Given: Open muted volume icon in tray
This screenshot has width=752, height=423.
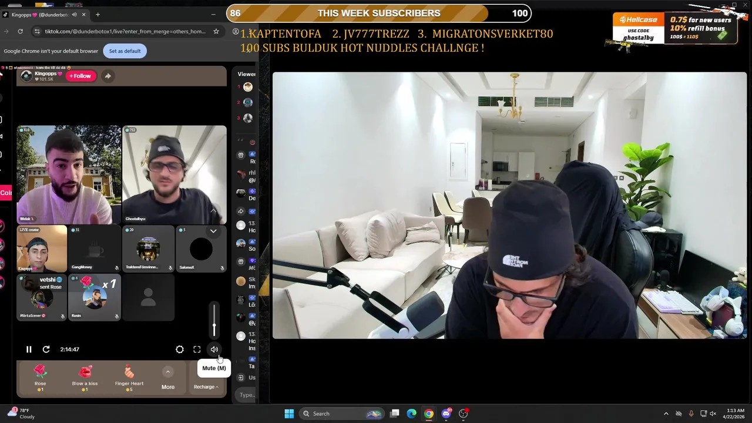Looking at the screenshot, I should pos(713,414).
